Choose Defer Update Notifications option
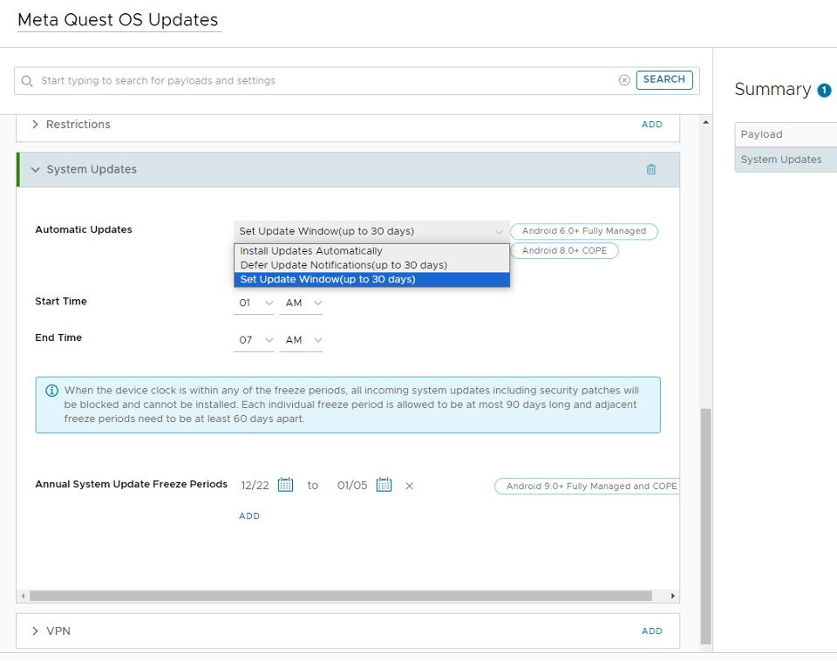 (343, 265)
